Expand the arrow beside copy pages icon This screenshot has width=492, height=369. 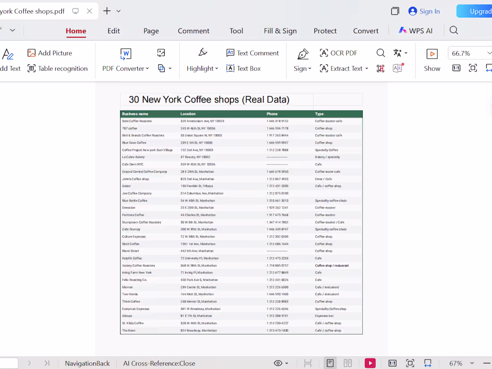(x=170, y=68)
